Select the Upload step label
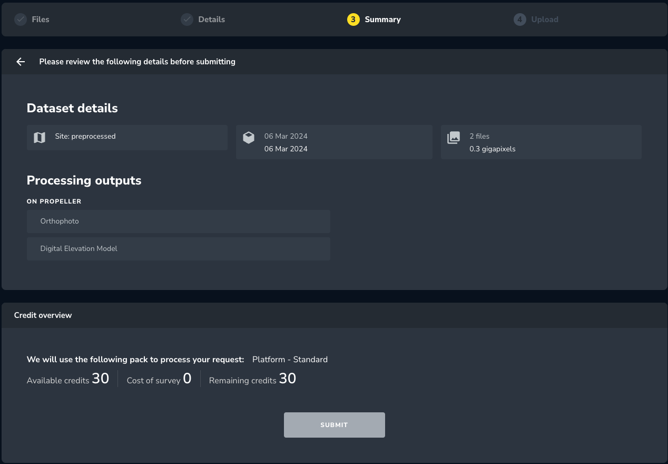Screen dimensions: 668x464 [545, 20]
